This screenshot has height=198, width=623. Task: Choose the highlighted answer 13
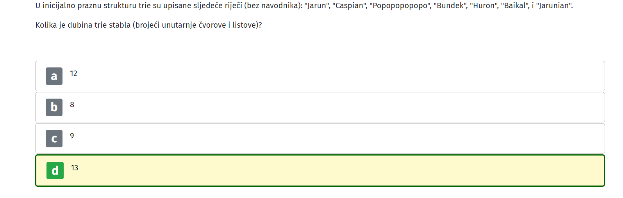tap(320, 170)
